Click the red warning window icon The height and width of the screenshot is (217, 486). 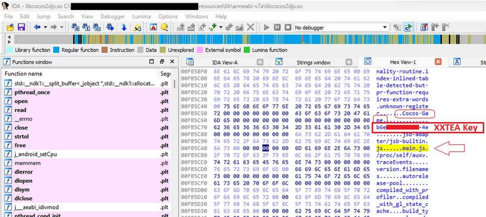153,28
